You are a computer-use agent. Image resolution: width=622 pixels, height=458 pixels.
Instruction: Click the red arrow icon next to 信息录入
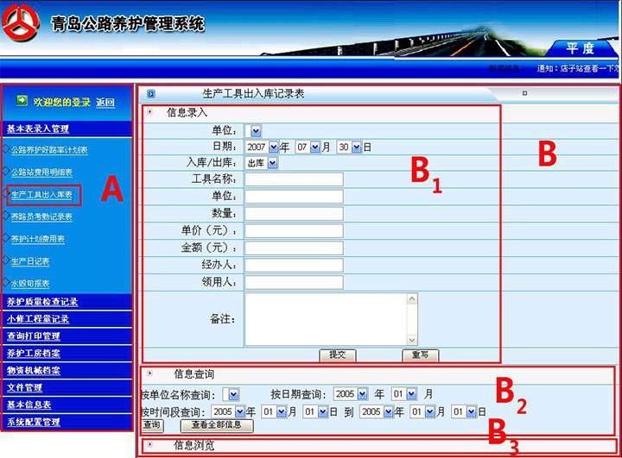point(150,112)
